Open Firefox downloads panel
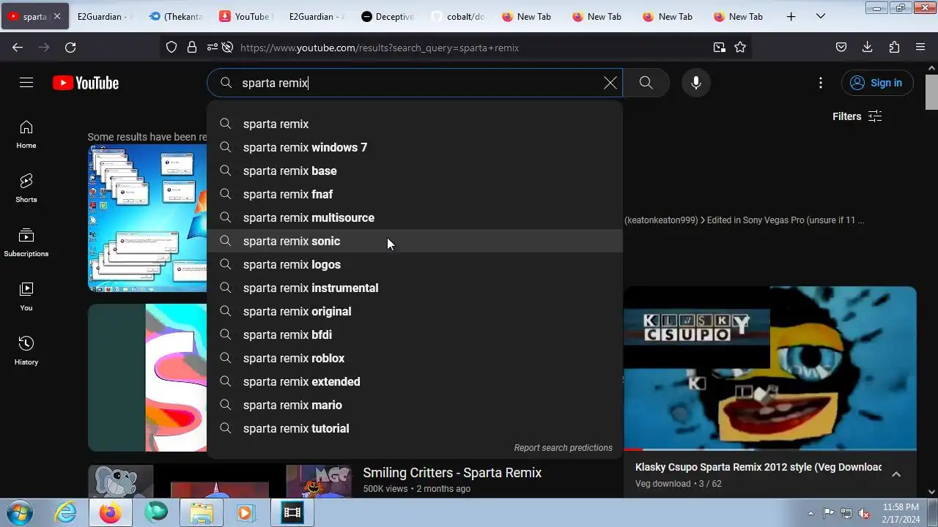The width and height of the screenshot is (938, 527). [868, 48]
